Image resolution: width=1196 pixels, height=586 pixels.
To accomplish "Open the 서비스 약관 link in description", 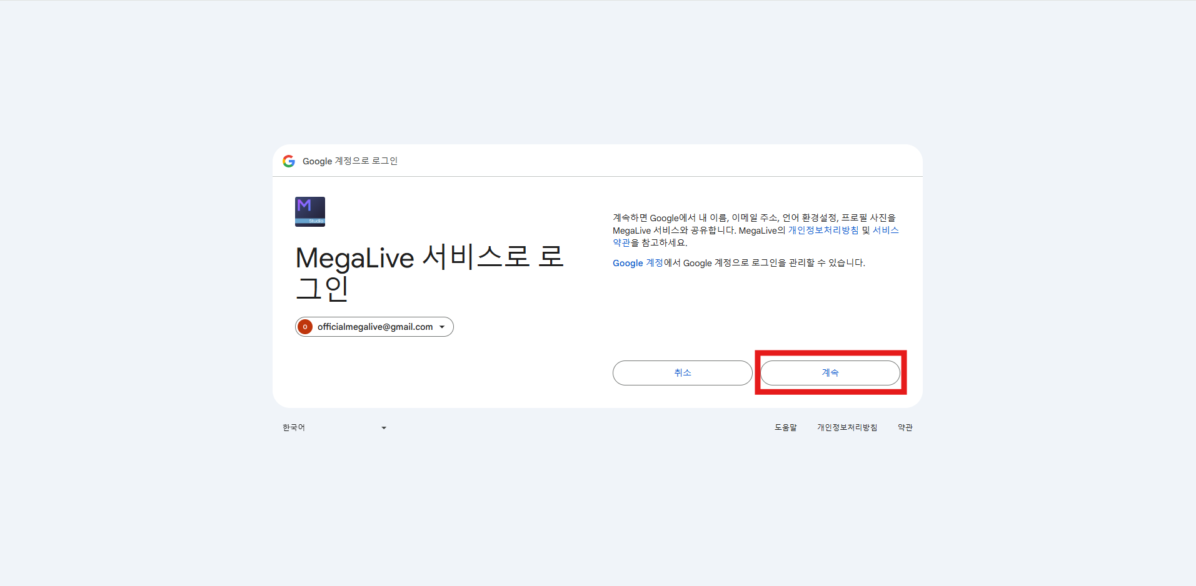I will point(885,231).
